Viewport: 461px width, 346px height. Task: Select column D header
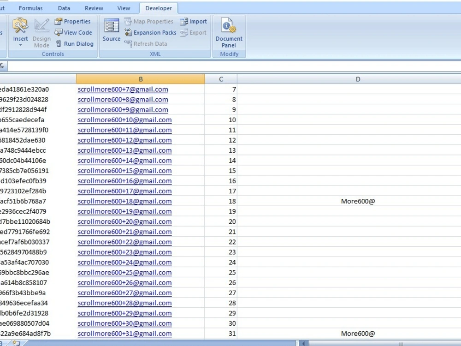tap(358, 79)
